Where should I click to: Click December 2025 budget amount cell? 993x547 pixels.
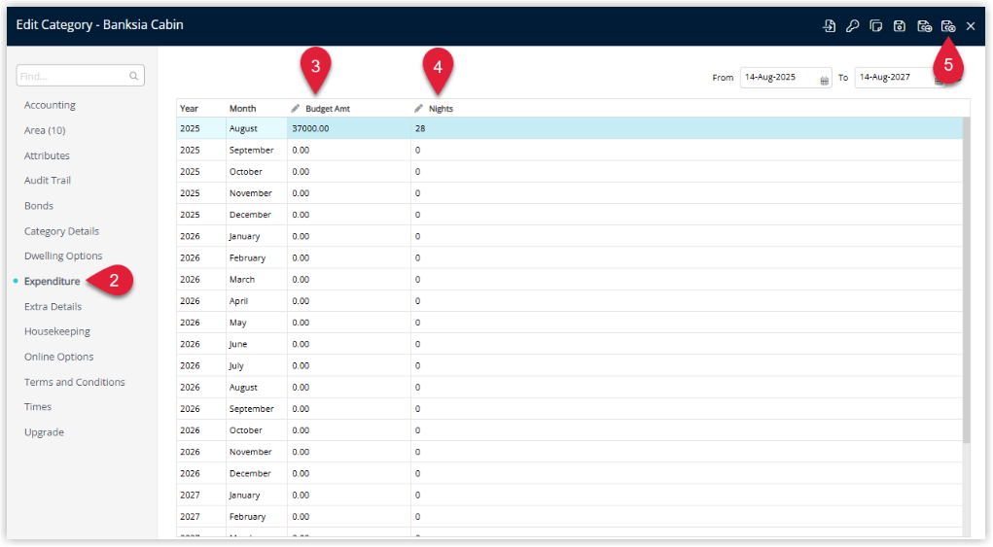(x=349, y=215)
